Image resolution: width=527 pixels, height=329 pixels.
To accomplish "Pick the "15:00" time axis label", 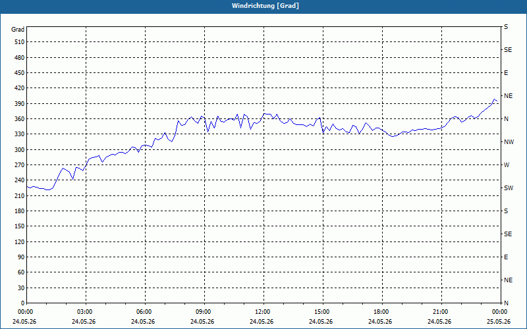I will point(323,312).
